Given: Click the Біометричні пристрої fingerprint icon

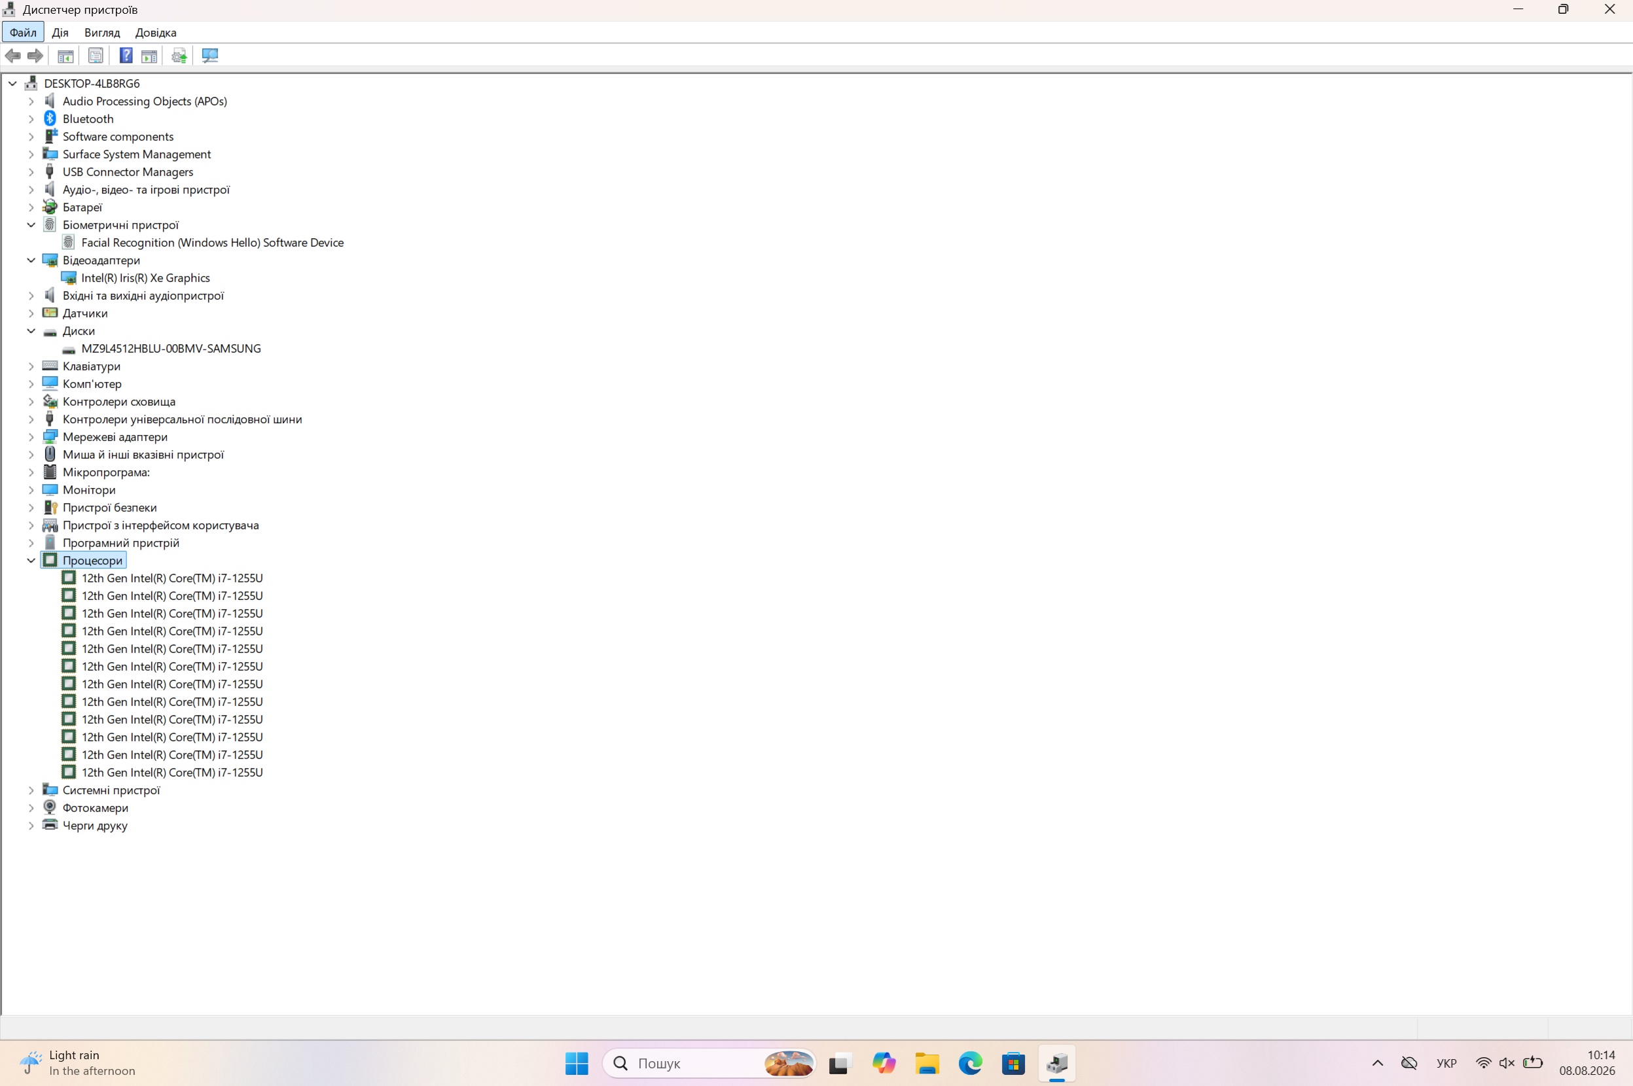Looking at the screenshot, I should coord(50,224).
